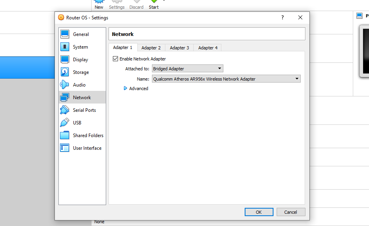Open the adapter Name dropdown
This screenshot has height=226, width=369.
tap(226, 79)
